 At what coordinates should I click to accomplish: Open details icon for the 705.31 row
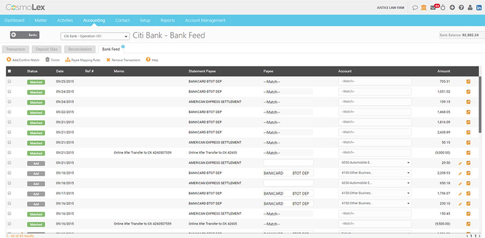coord(469,81)
